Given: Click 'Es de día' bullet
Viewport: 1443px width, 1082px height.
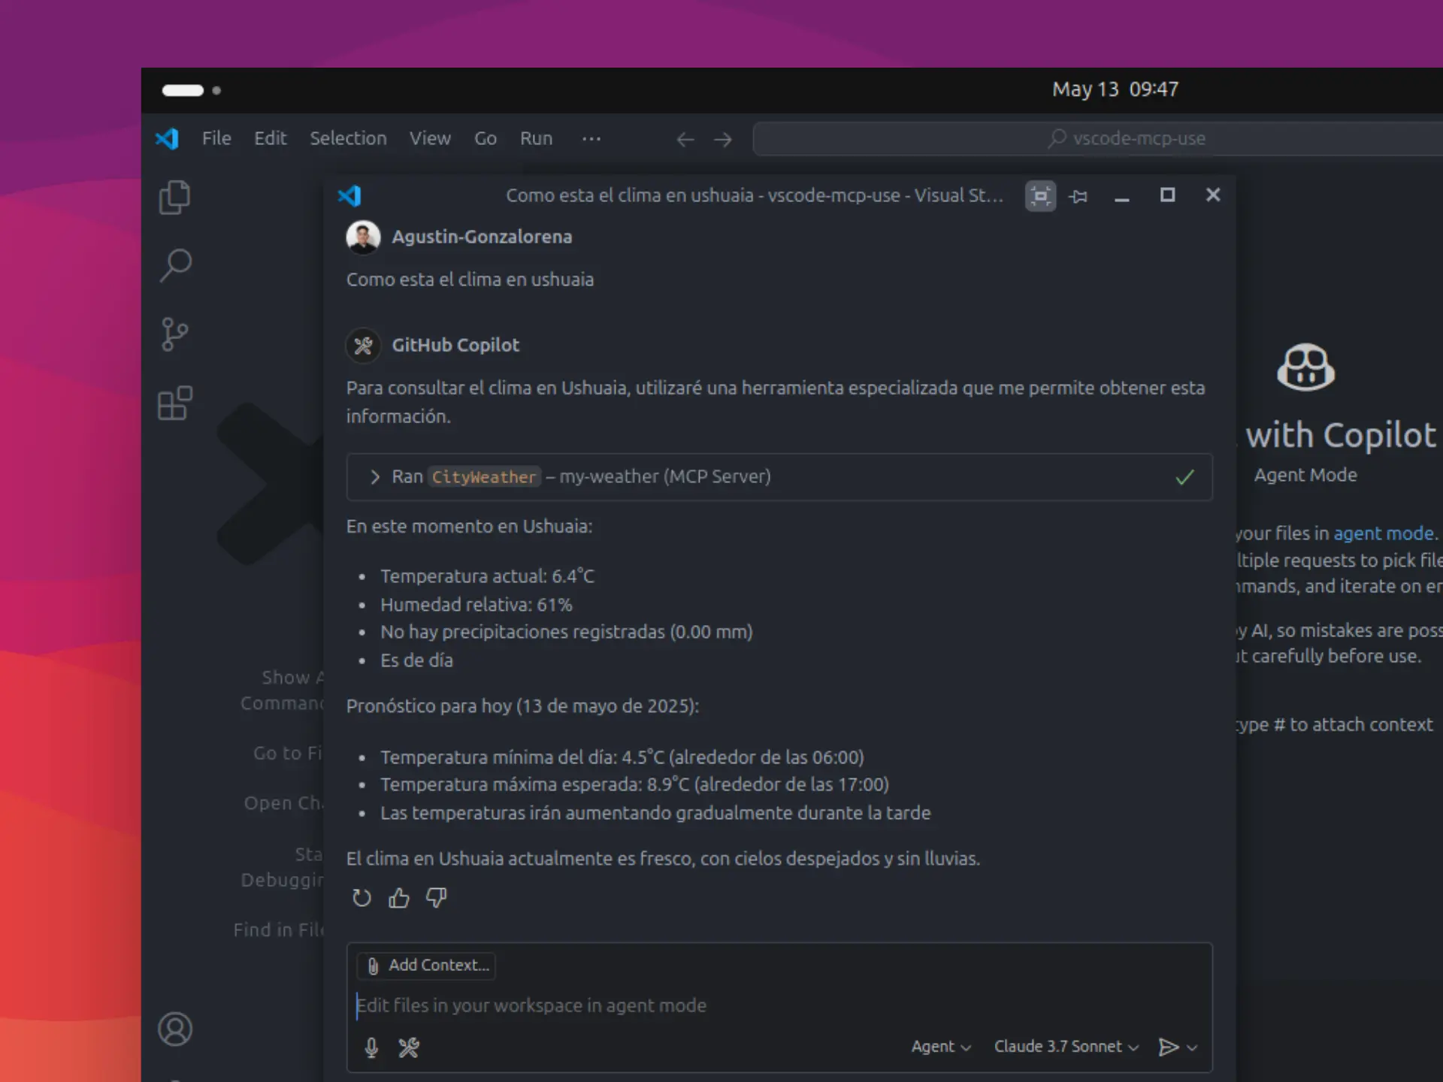Looking at the screenshot, I should pyautogui.click(x=416, y=660).
